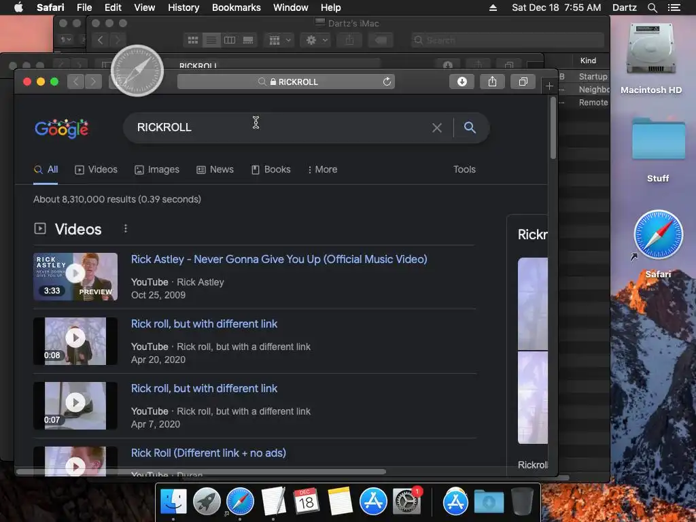Image resolution: width=696 pixels, height=522 pixels.
Task: Open Tools options on Google results
Action: click(x=464, y=169)
